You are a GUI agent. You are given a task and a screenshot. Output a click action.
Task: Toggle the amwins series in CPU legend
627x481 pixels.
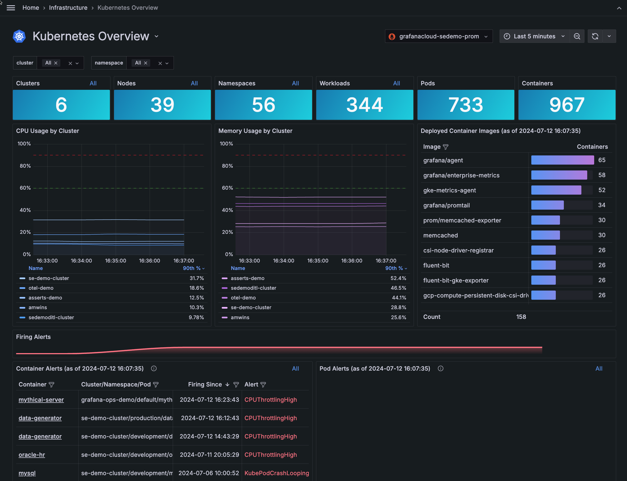38,307
